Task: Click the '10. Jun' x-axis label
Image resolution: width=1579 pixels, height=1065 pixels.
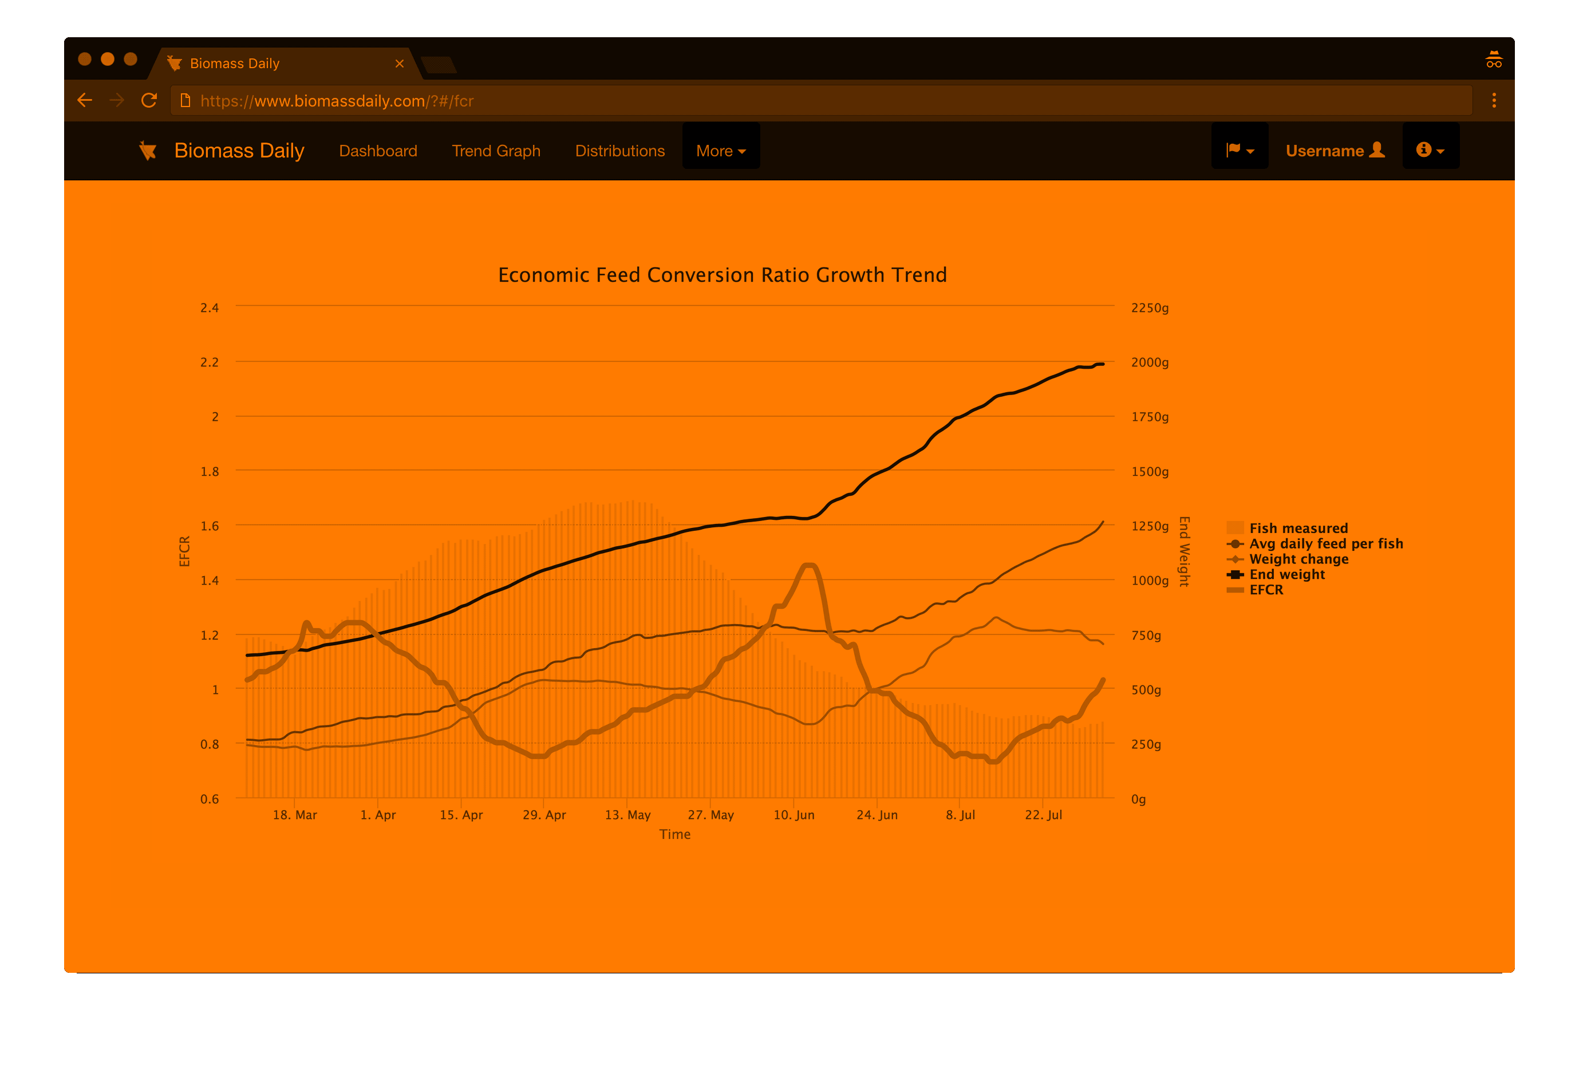Action: (x=794, y=814)
